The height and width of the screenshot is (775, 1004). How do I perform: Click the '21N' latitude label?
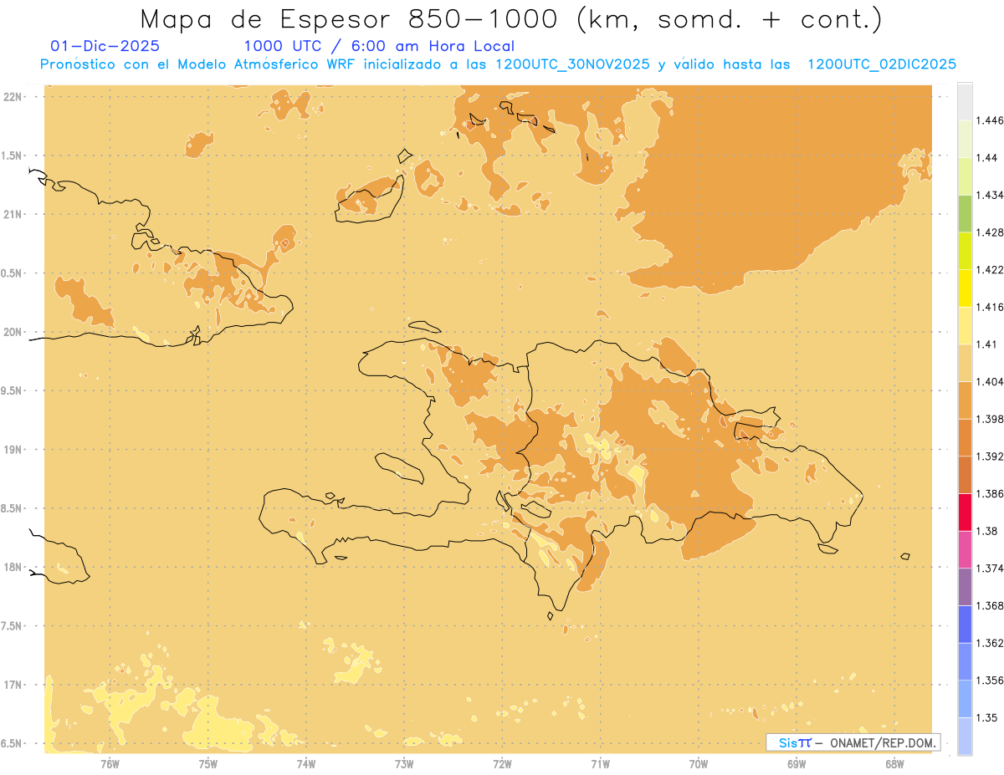click(13, 214)
